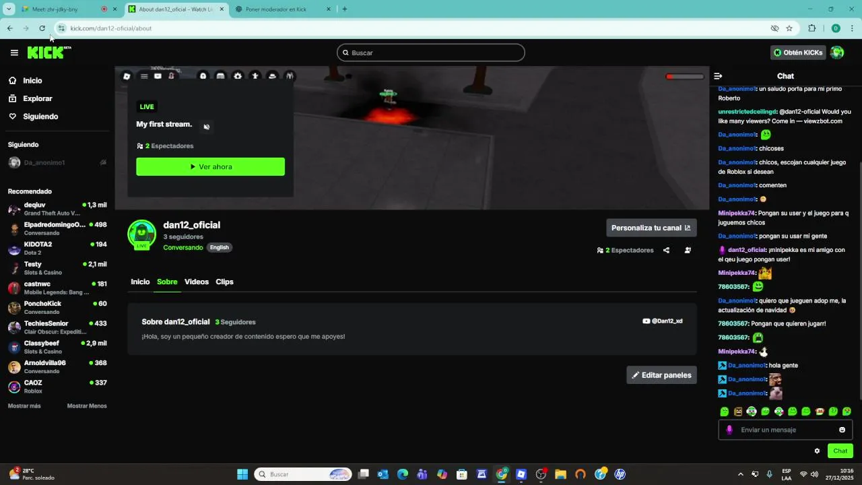Image resolution: width=862 pixels, height=485 pixels.
Task: Select the Inicio channel tab
Action: point(140,282)
